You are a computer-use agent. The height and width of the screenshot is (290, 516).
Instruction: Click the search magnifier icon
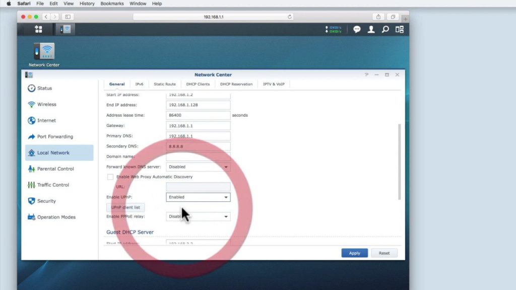coord(385,30)
